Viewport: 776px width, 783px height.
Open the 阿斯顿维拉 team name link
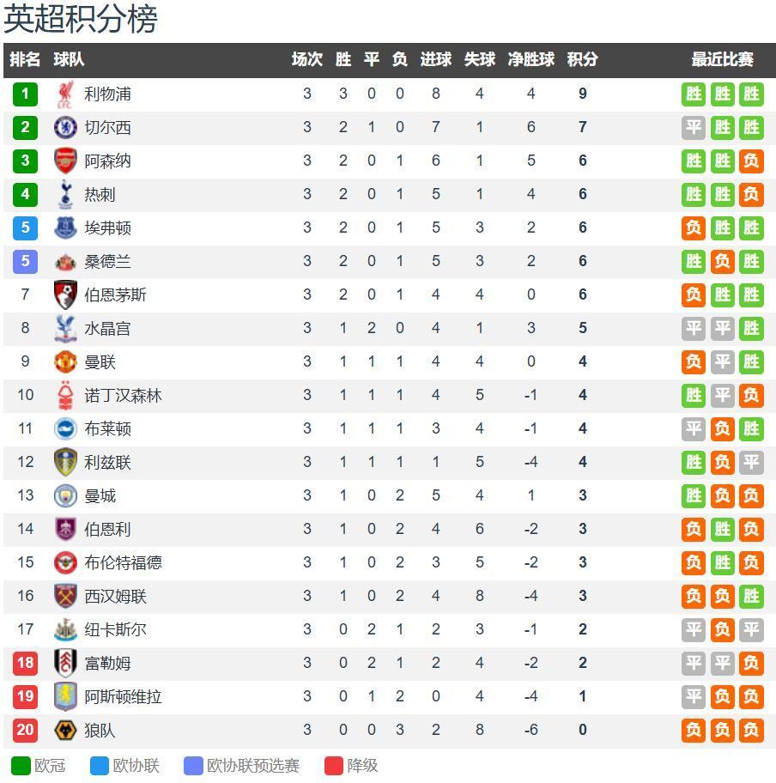tap(123, 696)
